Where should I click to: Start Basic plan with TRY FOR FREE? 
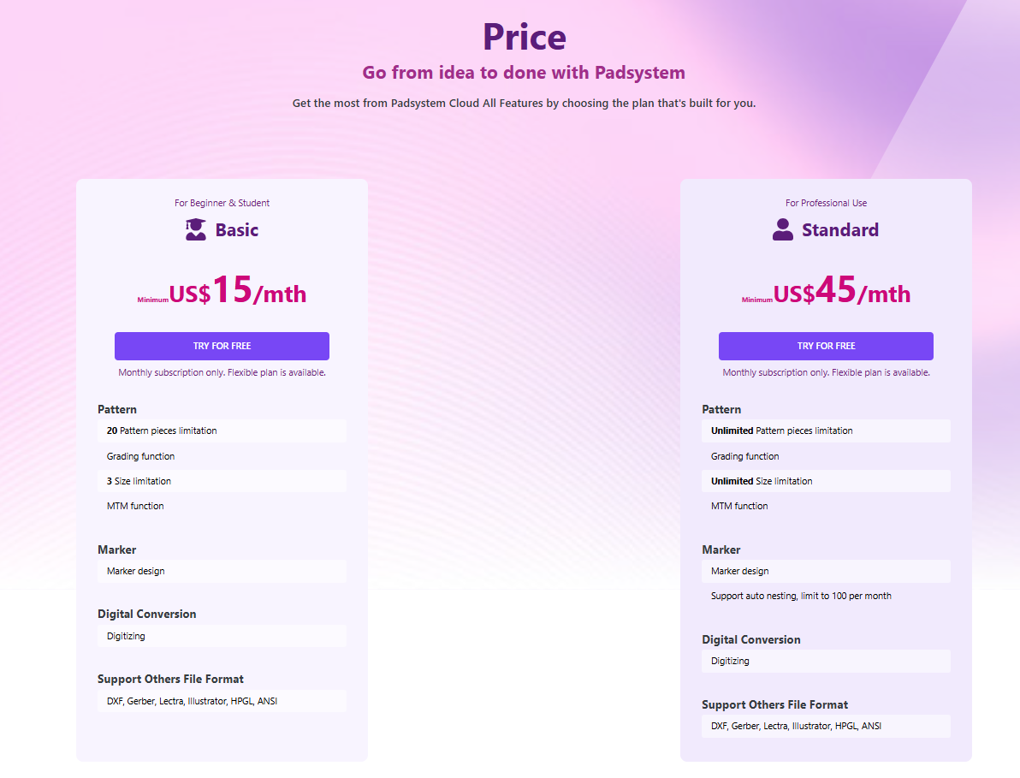(x=222, y=346)
